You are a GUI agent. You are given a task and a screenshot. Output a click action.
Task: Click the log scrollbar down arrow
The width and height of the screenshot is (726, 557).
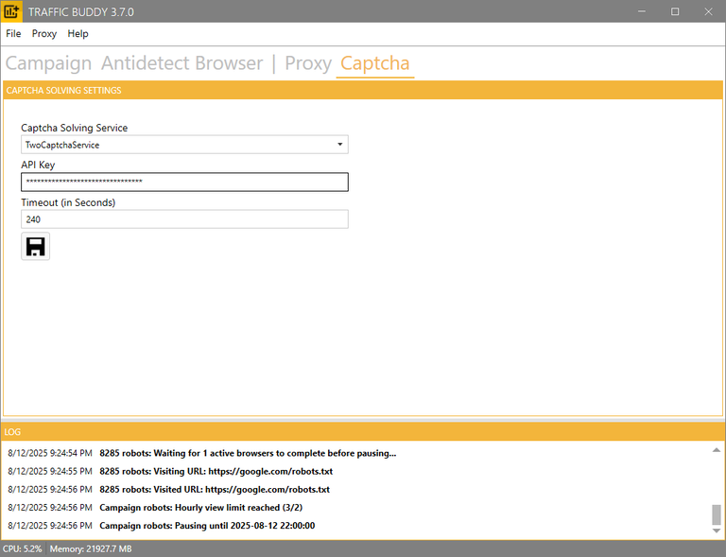[716, 531]
